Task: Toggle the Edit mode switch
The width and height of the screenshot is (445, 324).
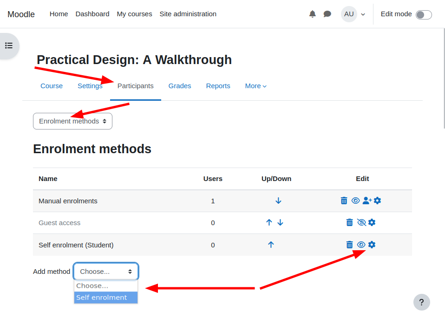Action: click(x=424, y=15)
